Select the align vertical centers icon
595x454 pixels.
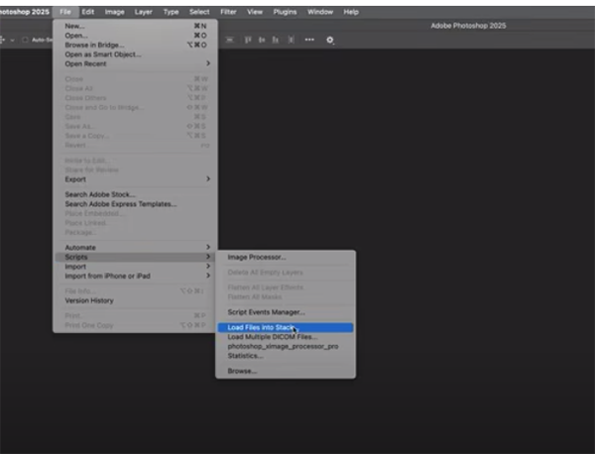(262, 40)
